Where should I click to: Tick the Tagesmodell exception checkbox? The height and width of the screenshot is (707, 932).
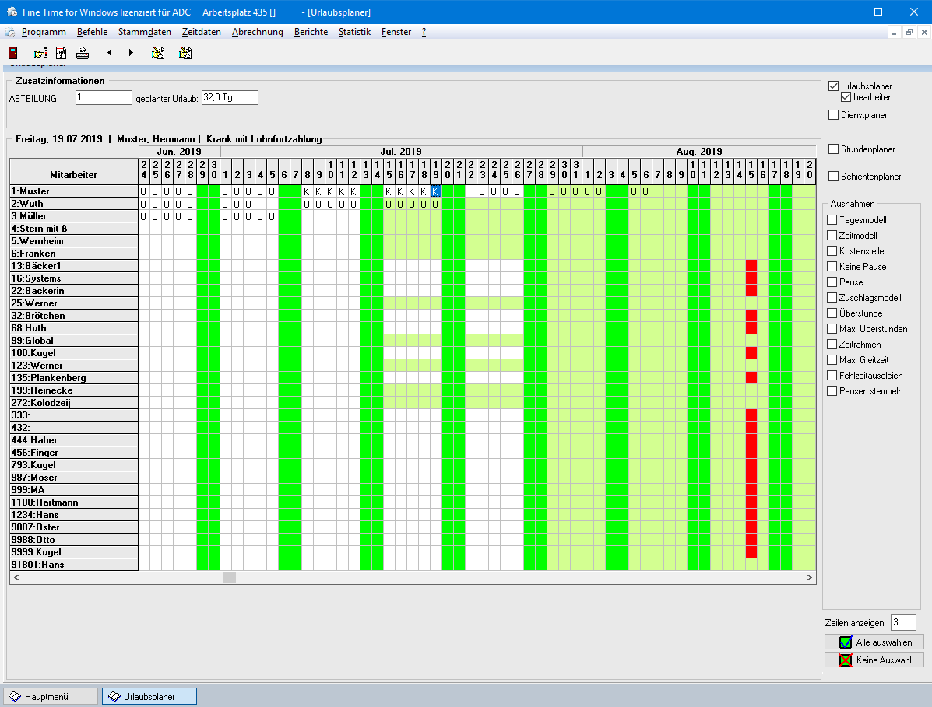tap(832, 219)
